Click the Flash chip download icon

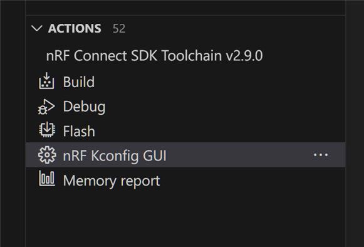point(47,129)
